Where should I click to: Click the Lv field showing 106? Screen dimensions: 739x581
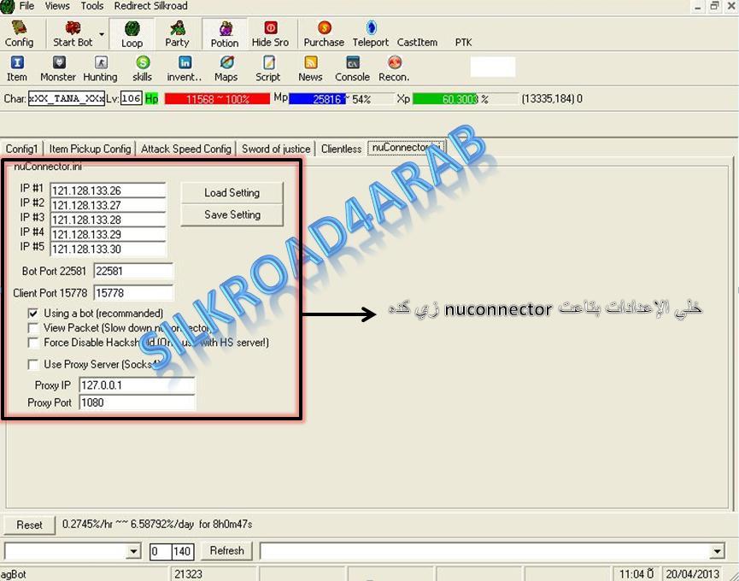131,98
